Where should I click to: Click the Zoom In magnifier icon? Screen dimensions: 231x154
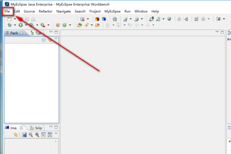[x=37, y=135]
